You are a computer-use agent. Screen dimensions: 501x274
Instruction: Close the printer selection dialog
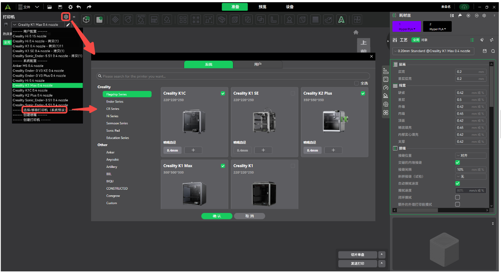pyautogui.click(x=371, y=57)
